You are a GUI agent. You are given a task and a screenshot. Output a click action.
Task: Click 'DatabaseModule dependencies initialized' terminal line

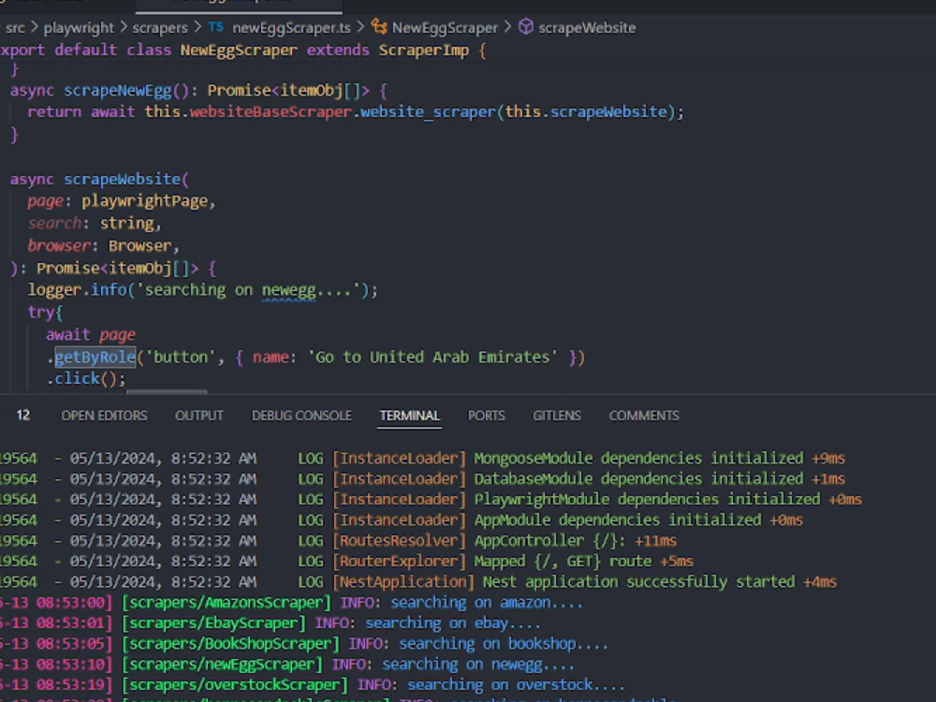point(638,478)
